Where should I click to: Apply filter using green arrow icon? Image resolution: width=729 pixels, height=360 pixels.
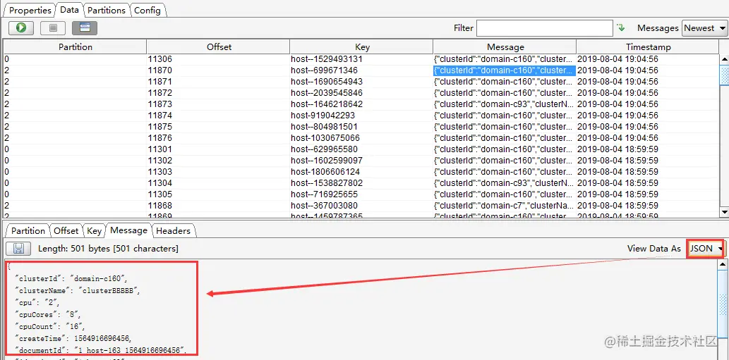[x=620, y=28]
